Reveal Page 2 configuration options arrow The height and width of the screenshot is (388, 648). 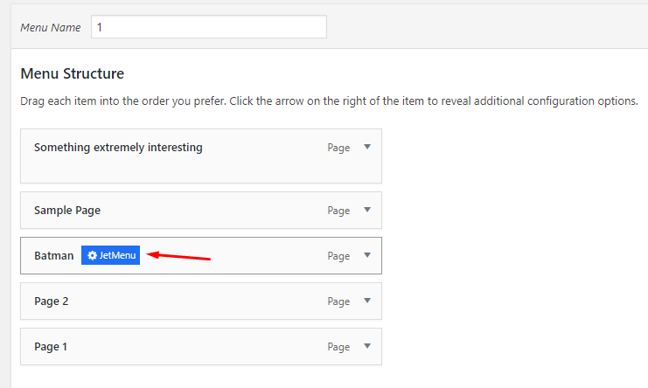tap(367, 301)
